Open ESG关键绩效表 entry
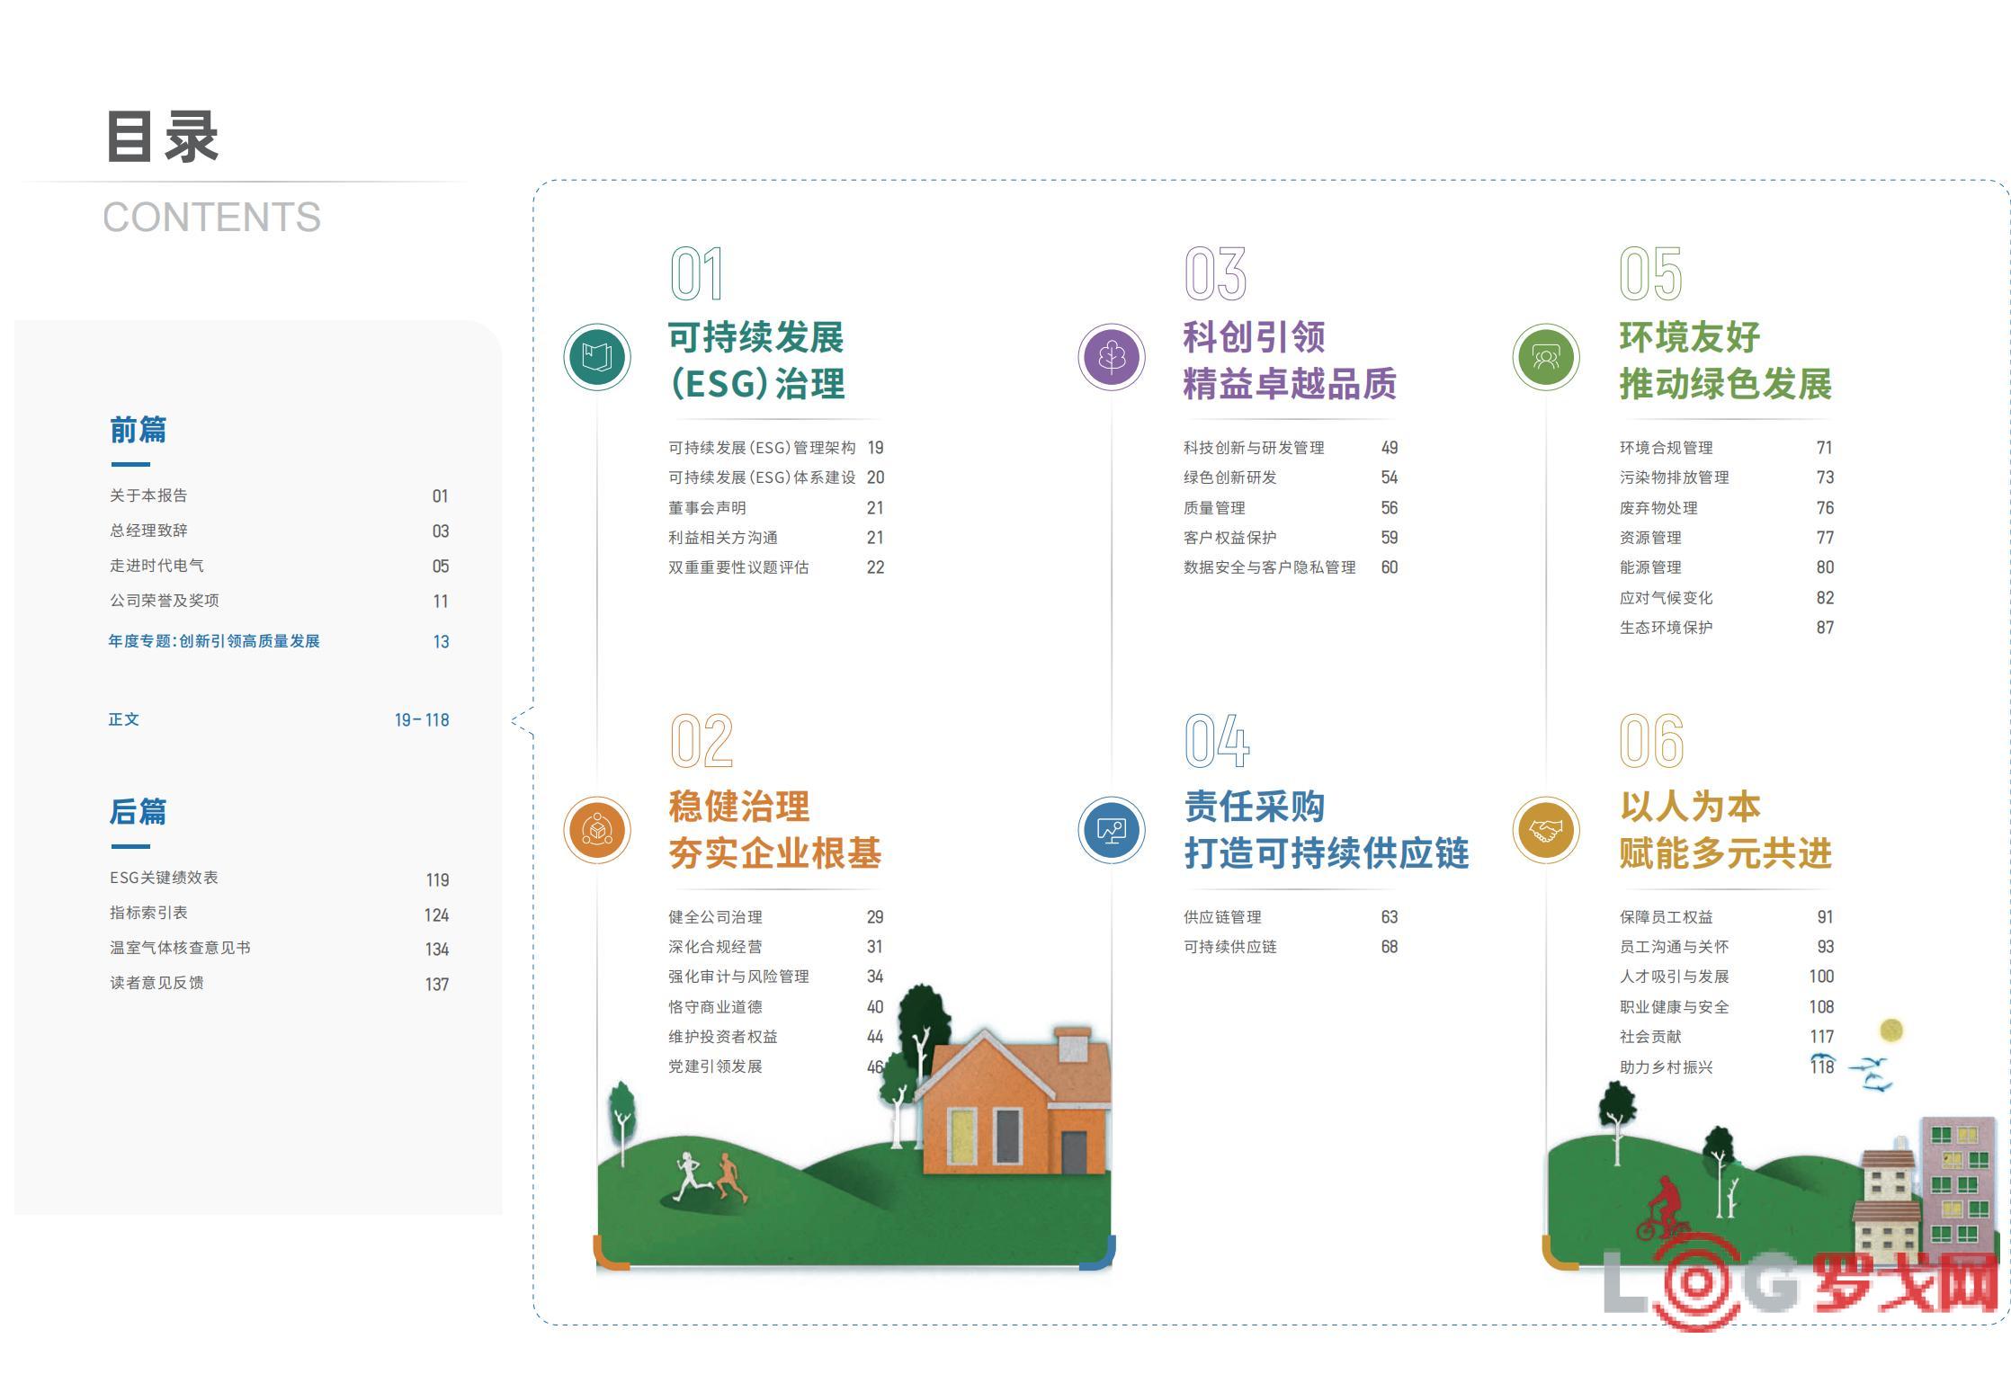 click(164, 878)
